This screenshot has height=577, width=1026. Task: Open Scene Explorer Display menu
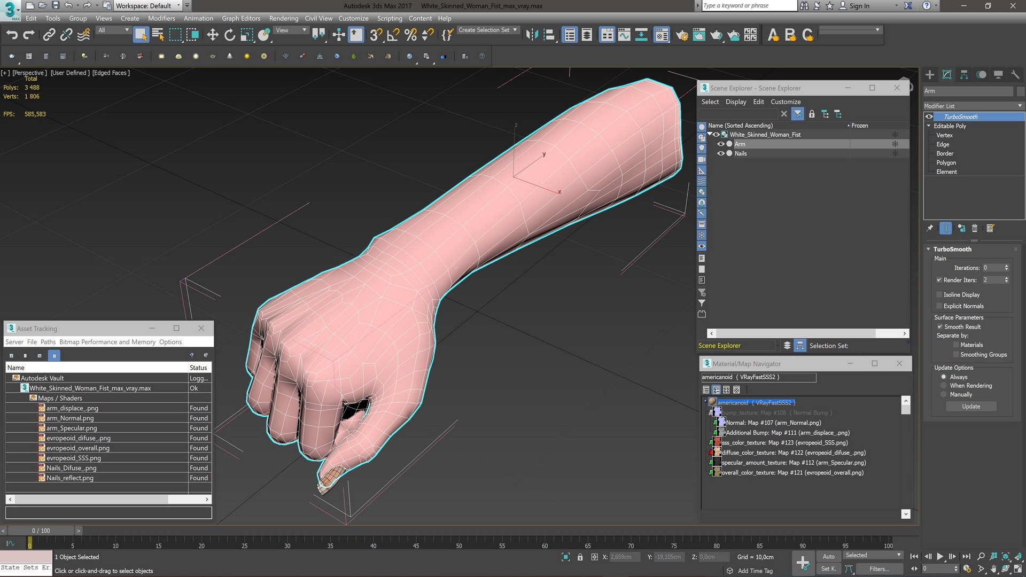[736, 102]
